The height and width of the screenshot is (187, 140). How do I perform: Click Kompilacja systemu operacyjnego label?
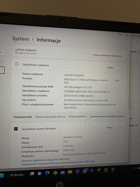click(x=40, y=151)
